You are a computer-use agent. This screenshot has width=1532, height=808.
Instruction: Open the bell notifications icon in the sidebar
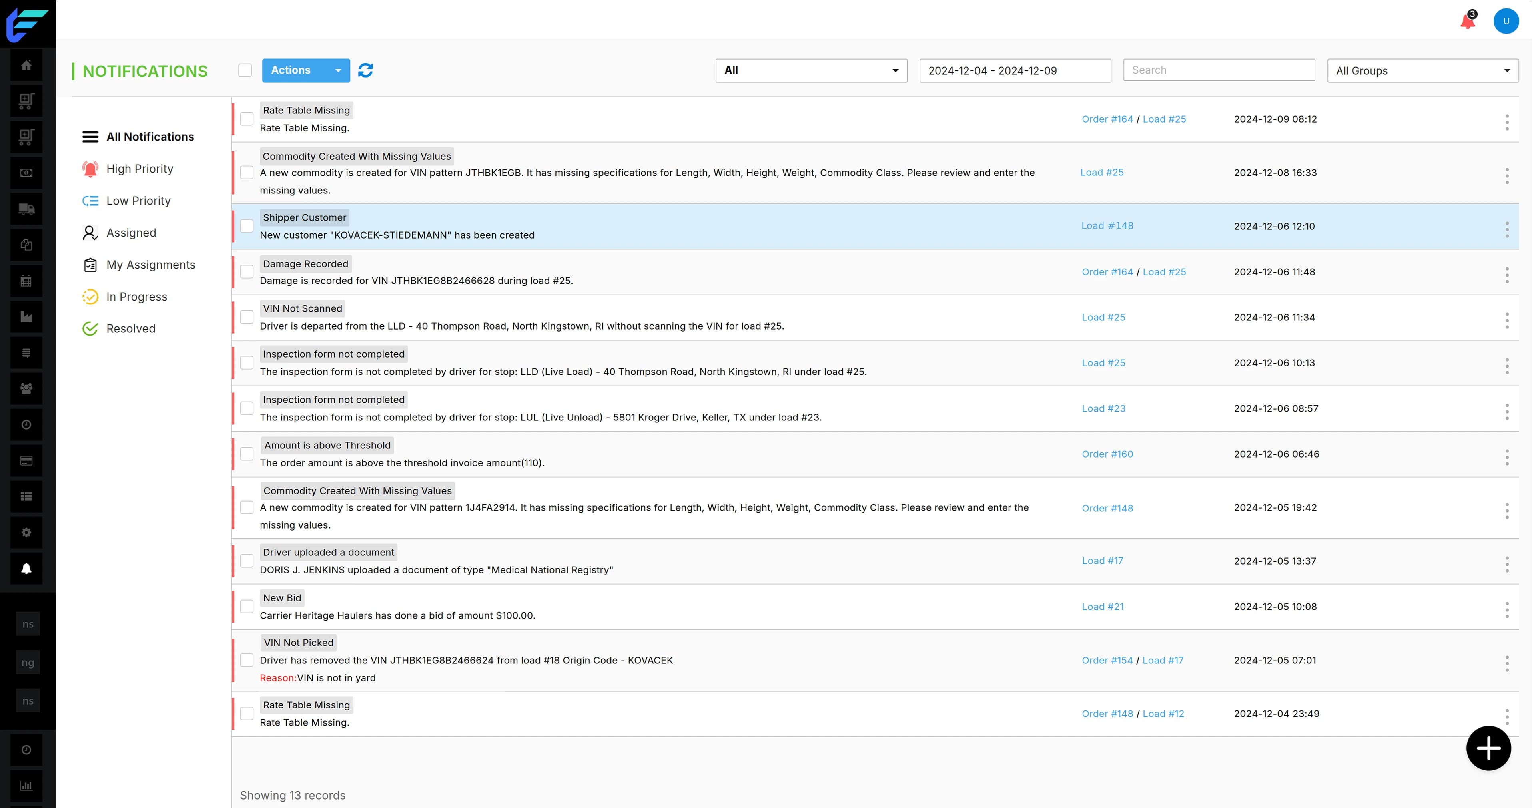26,568
